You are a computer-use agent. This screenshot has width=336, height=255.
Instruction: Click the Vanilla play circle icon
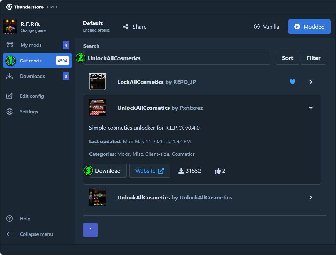pos(257,27)
